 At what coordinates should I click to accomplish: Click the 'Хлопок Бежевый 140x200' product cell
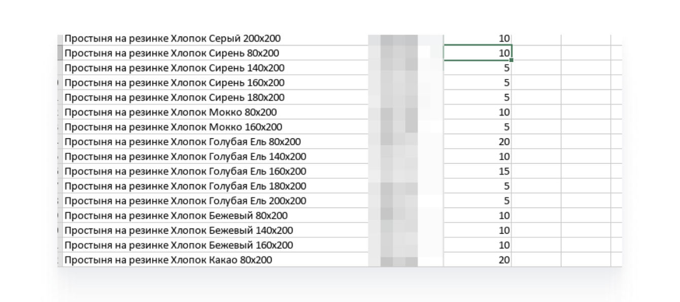pos(179,230)
